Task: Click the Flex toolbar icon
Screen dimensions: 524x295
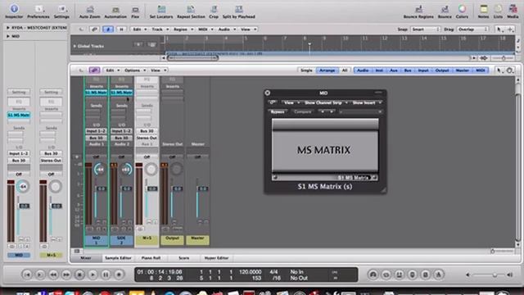Action: [135, 11]
